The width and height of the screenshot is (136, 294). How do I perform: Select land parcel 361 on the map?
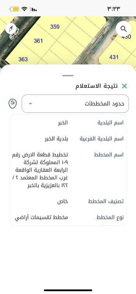pos(38,41)
